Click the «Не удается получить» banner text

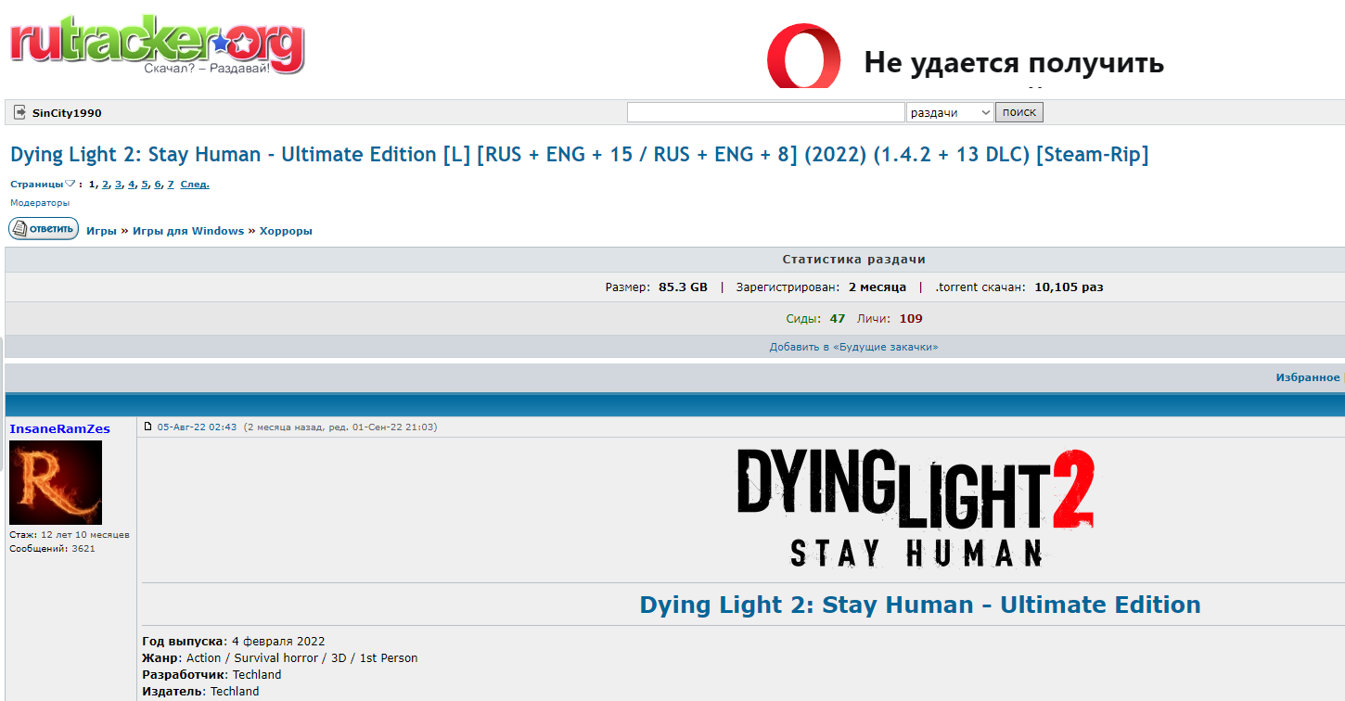click(1014, 63)
